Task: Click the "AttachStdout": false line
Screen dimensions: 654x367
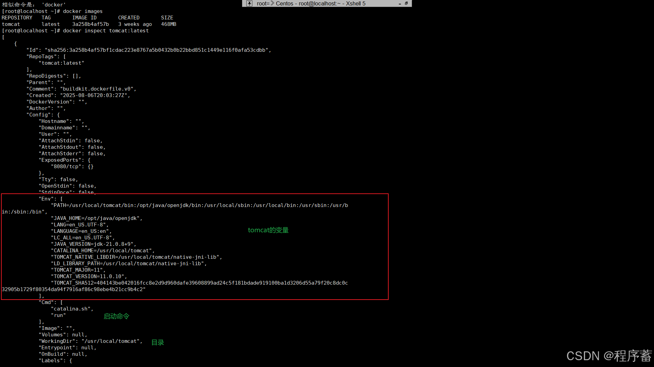Action: (x=72, y=147)
